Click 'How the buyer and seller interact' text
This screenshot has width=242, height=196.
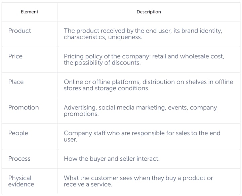coord(112,159)
